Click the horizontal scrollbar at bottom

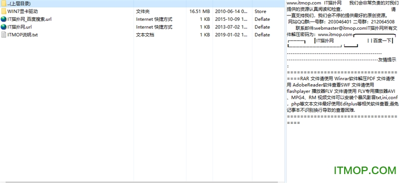pos(141,182)
